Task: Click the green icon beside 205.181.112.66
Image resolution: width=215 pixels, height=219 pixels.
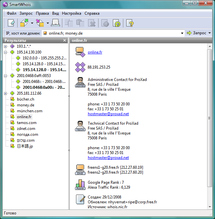Action: [x=12, y=93]
